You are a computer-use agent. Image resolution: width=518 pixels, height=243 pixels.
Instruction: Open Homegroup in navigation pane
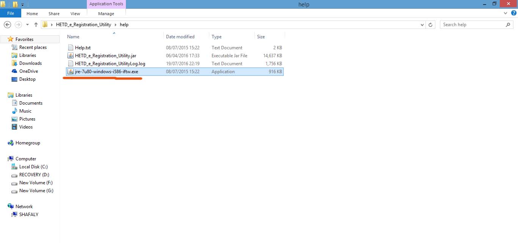click(28, 143)
